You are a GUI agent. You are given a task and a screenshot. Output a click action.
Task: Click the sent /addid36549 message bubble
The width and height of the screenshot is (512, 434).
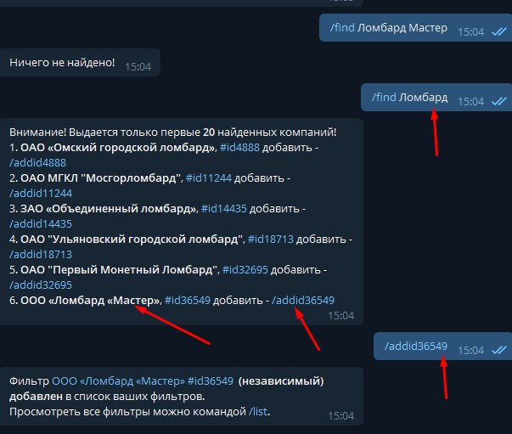coord(442,347)
